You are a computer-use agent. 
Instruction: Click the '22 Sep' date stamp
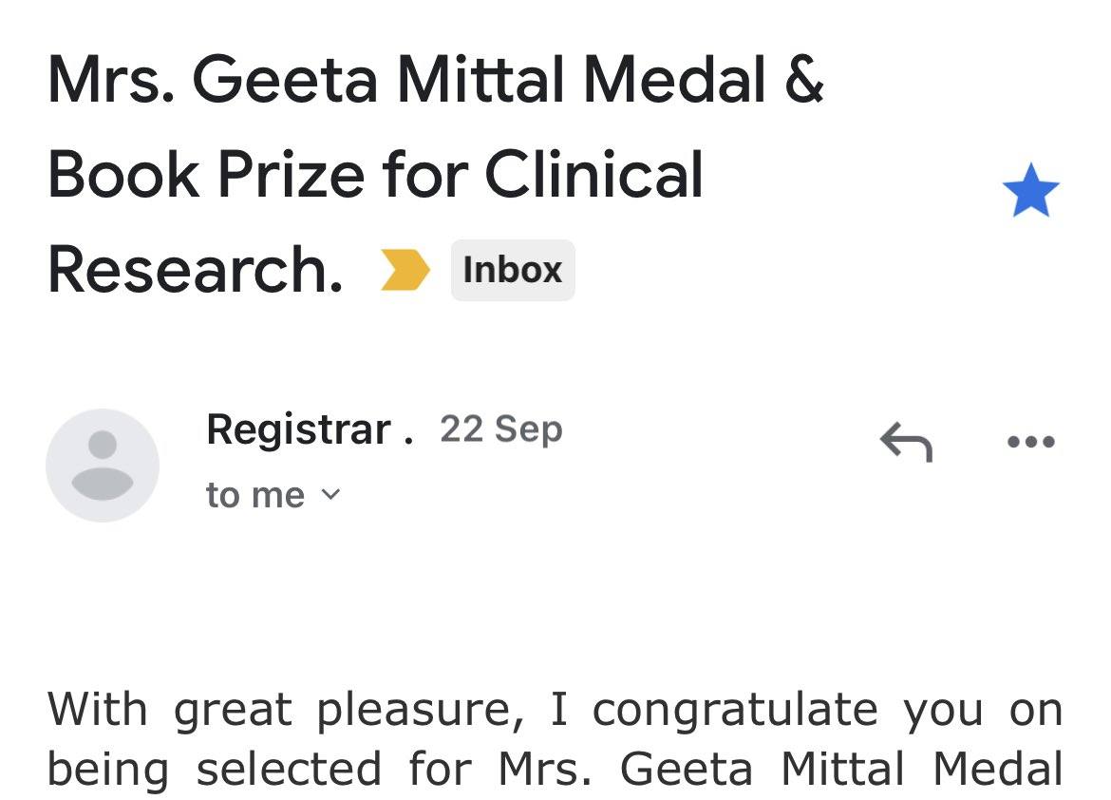[501, 429]
